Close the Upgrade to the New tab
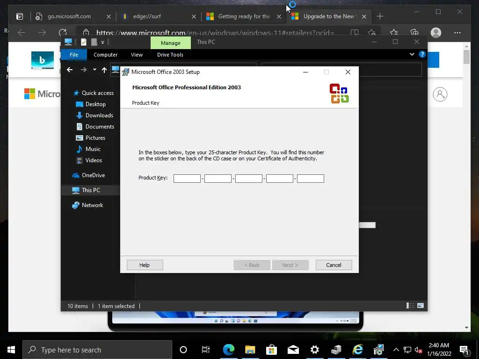Image resolution: width=479 pixels, height=359 pixels. point(364,16)
